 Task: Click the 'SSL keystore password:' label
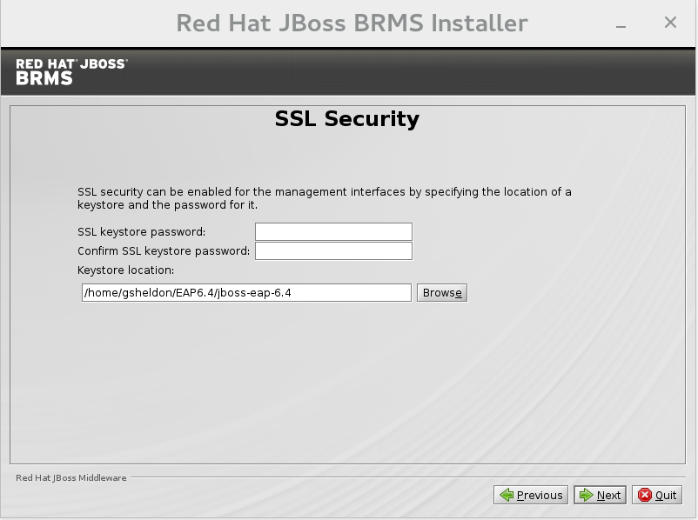[x=142, y=232]
